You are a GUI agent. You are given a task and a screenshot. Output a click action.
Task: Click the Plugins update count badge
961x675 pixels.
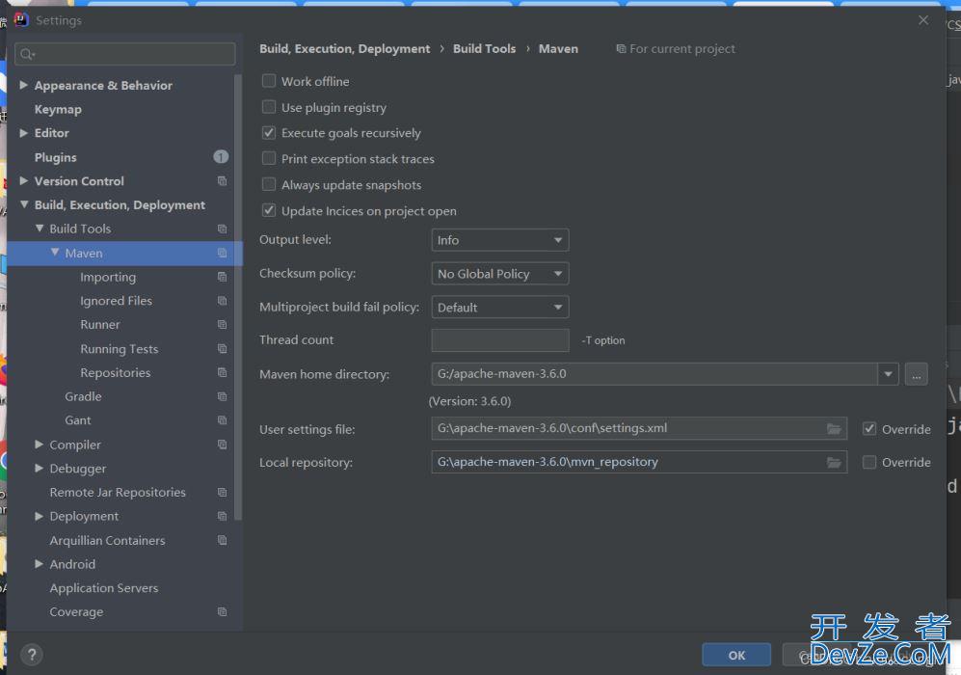pos(221,157)
